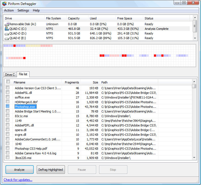
Task: Click the C:\Windows\Installer\ path of 83c1c.msi
Action: pos(116,116)
